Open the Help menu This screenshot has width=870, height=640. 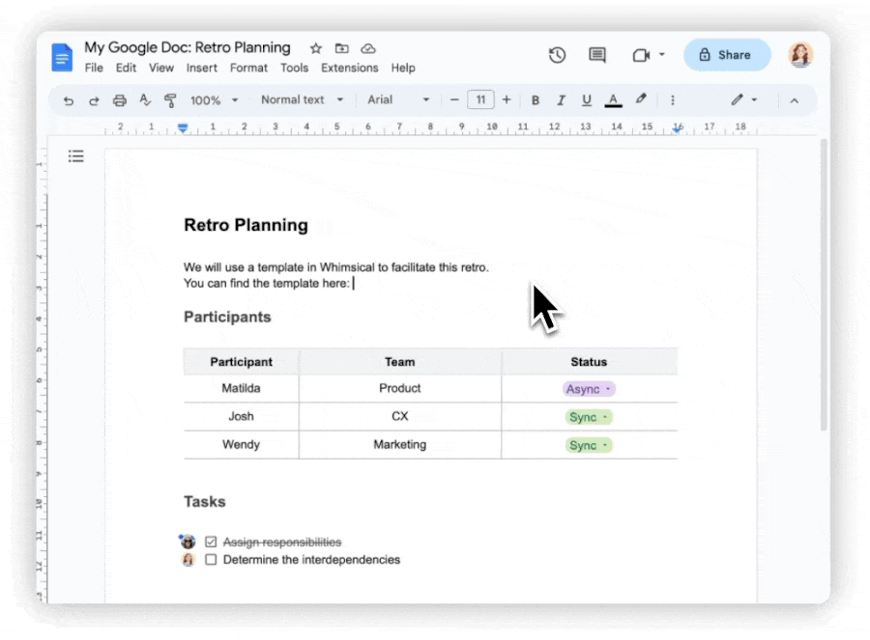coord(403,68)
